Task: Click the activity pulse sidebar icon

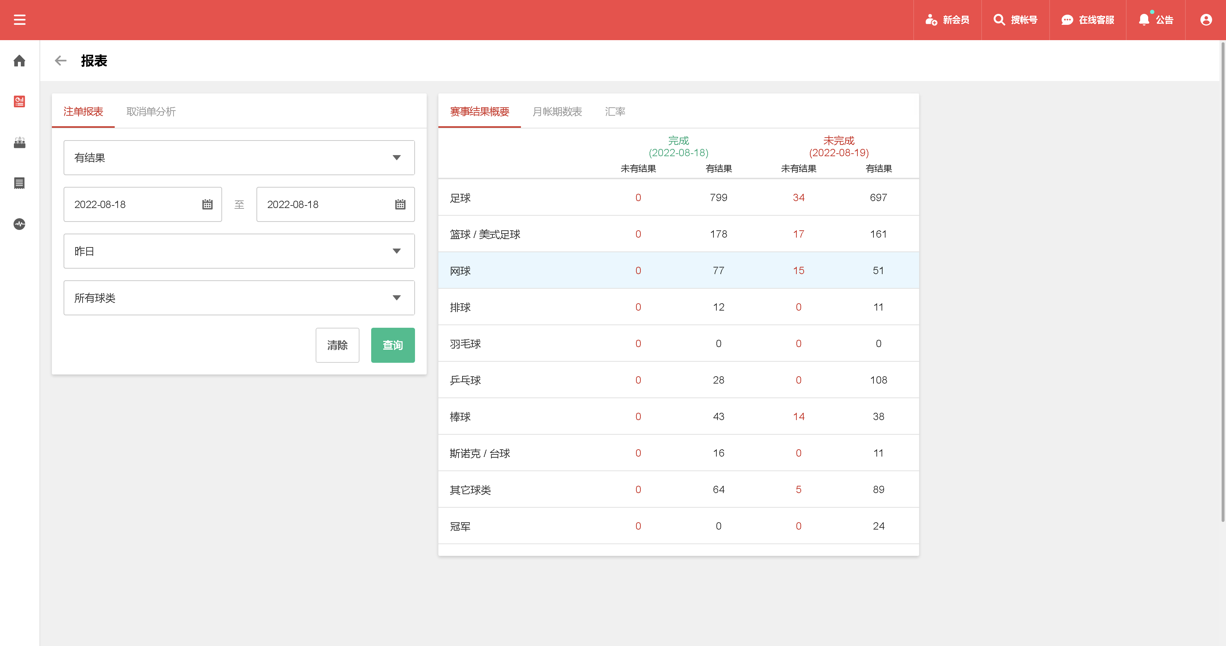Action: (19, 224)
